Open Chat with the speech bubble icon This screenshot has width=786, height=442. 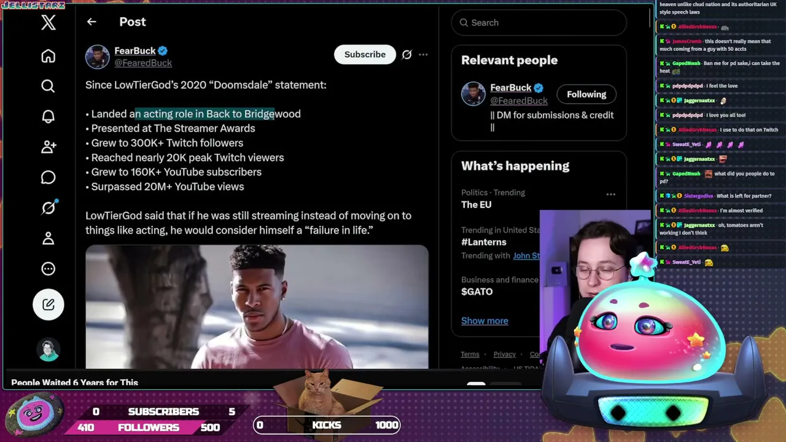(48, 177)
